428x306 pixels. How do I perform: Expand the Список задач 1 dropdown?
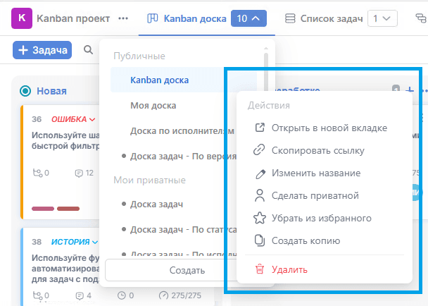click(382, 18)
